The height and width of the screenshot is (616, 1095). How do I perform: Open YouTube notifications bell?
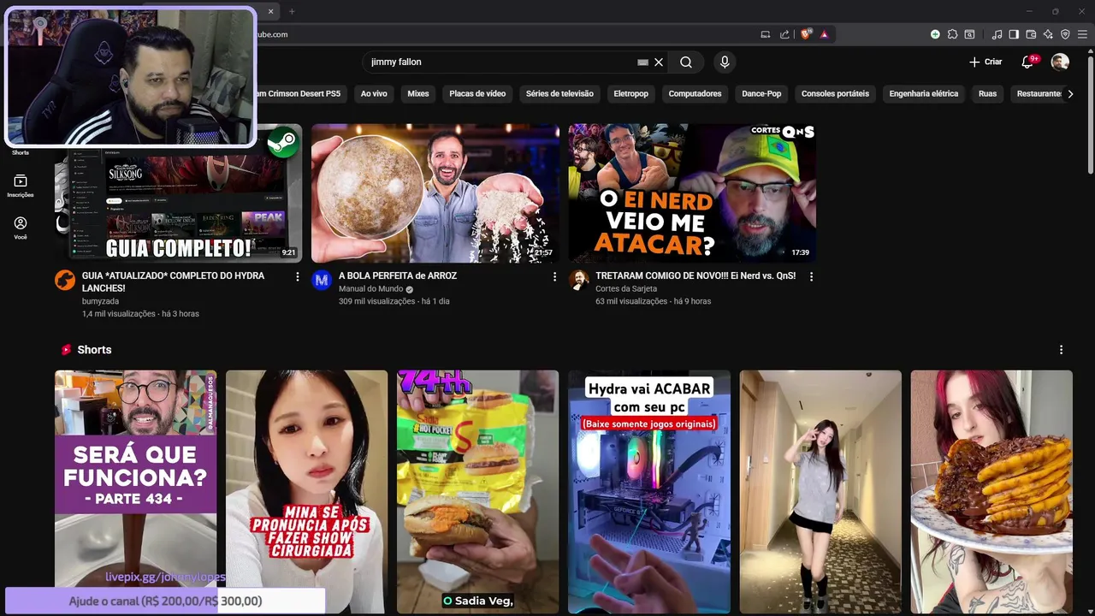[x=1027, y=62]
